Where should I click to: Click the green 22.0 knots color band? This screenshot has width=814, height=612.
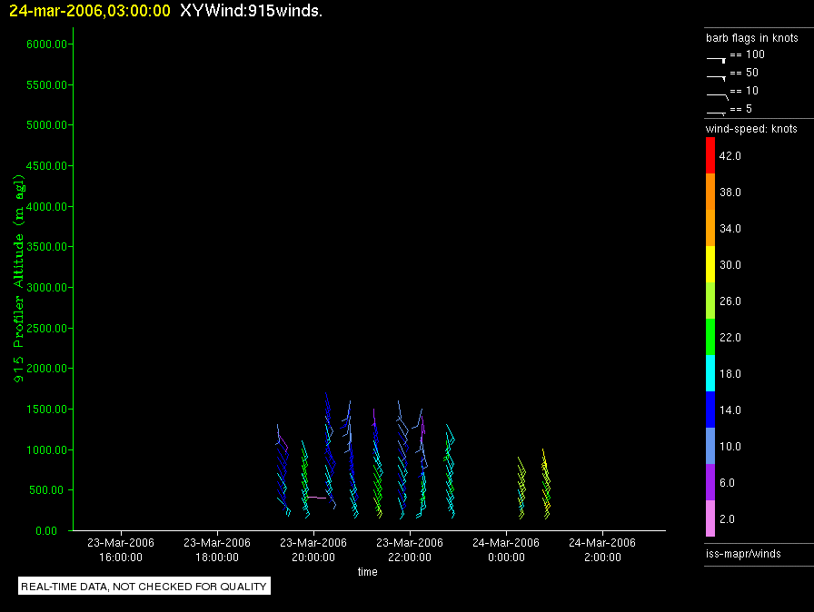pyautogui.click(x=710, y=337)
